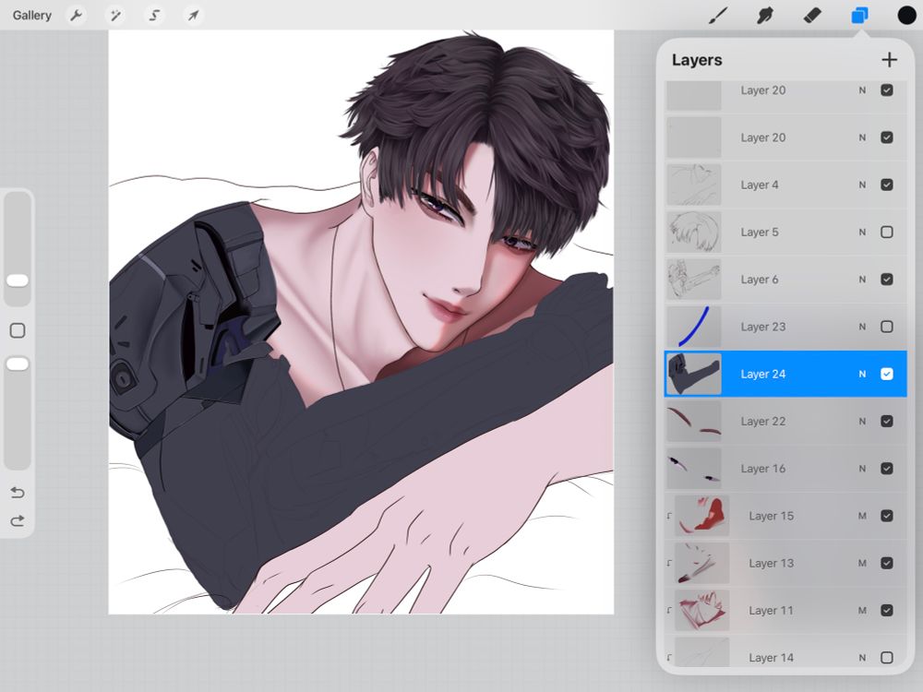The width and height of the screenshot is (923, 692).
Task: Select the Layer 5 hair sketch thumbnail
Action: click(693, 232)
